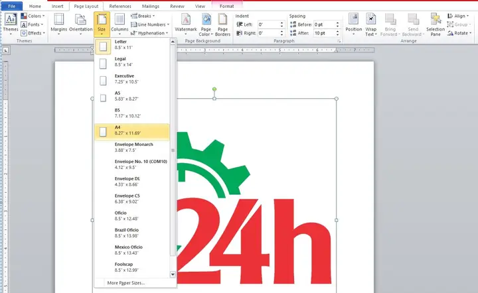
Task: Select Foolscap paper size
Action: tap(132, 267)
